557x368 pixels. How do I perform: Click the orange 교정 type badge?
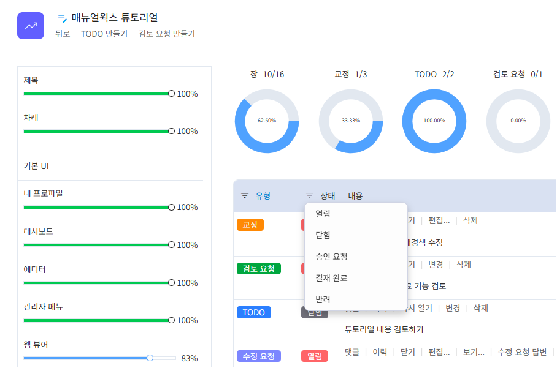[x=250, y=225]
